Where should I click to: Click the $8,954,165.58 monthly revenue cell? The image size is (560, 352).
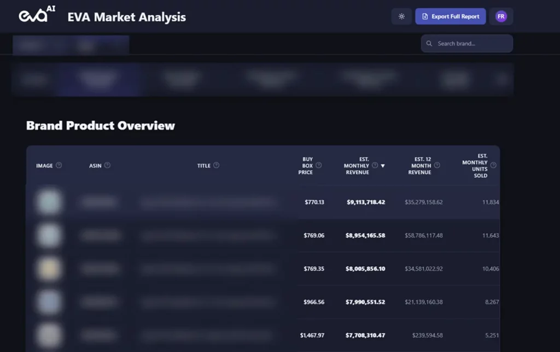pos(365,236)
